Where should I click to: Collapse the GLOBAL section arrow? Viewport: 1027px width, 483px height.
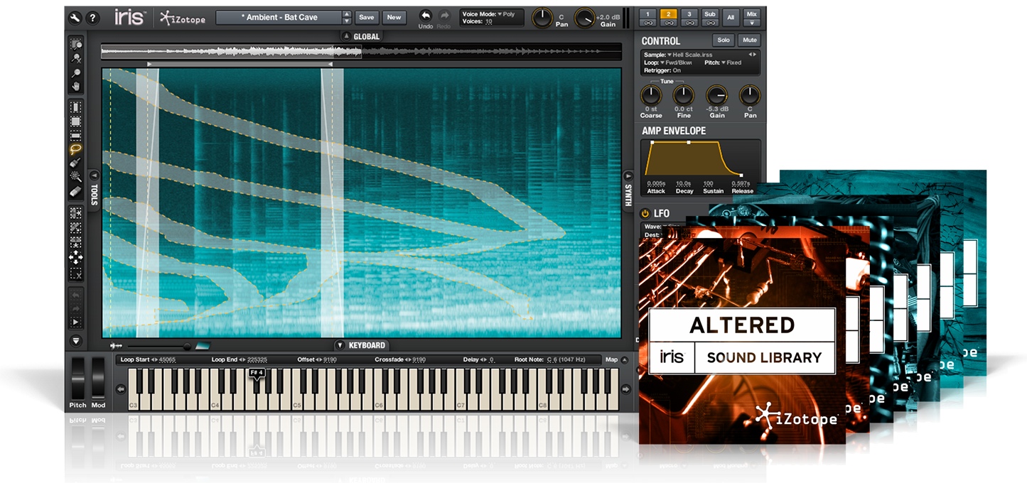point(345,36)
